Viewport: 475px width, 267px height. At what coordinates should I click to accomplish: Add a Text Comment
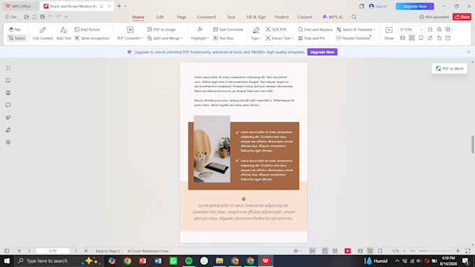pyautogui.click(x=228, y=29)
